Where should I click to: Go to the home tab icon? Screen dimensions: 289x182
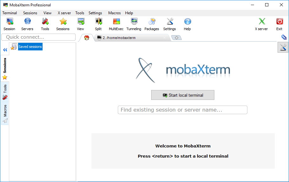coord(87,38)
